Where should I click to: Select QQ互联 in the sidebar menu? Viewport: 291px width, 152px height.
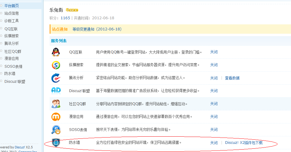[x=11, y=29]
